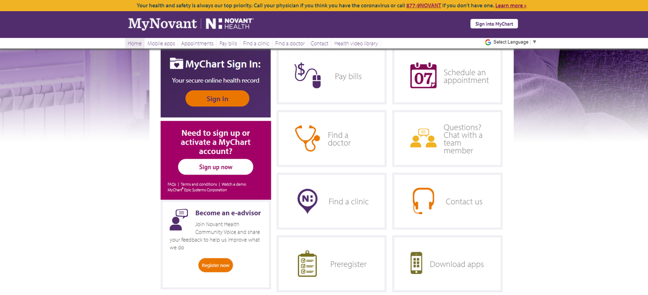This screenshot has width=648, height=295.
Task: Click Questions? Chat with a team member text
Action: pos(463,139)
